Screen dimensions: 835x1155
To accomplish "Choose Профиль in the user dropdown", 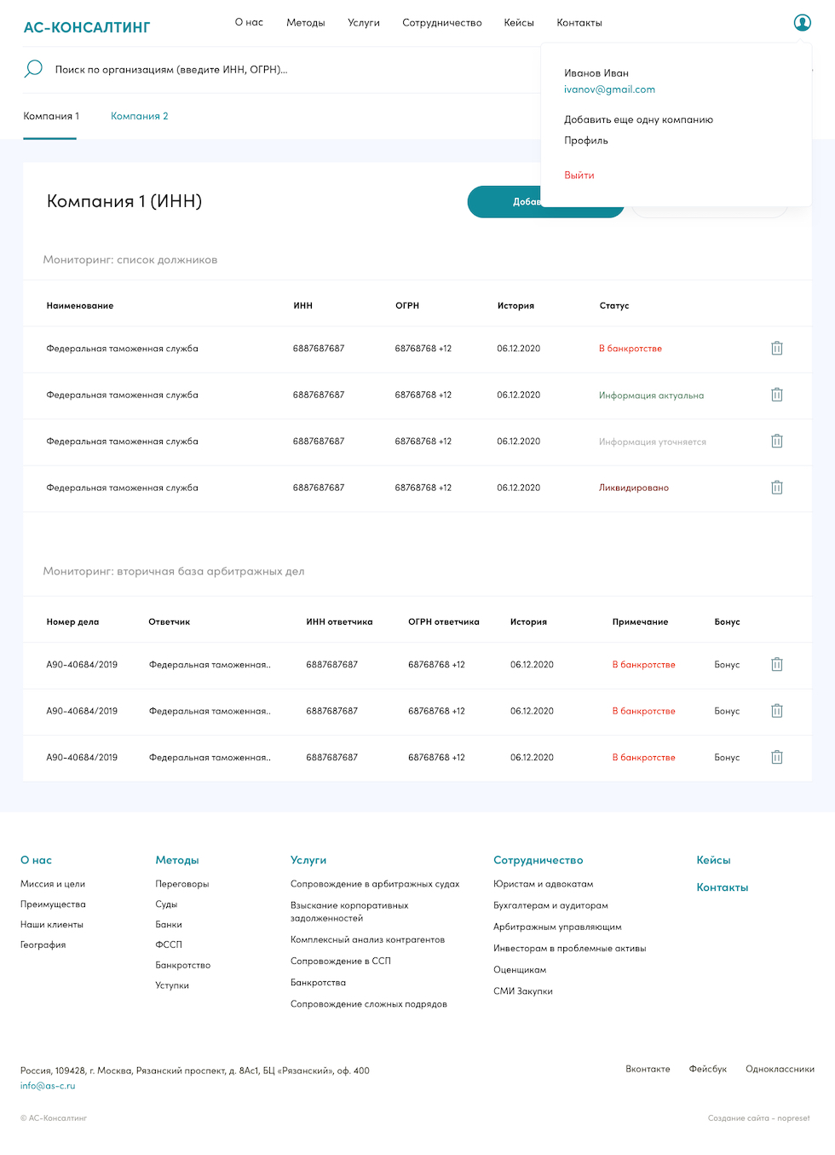I will pos(586,141).
